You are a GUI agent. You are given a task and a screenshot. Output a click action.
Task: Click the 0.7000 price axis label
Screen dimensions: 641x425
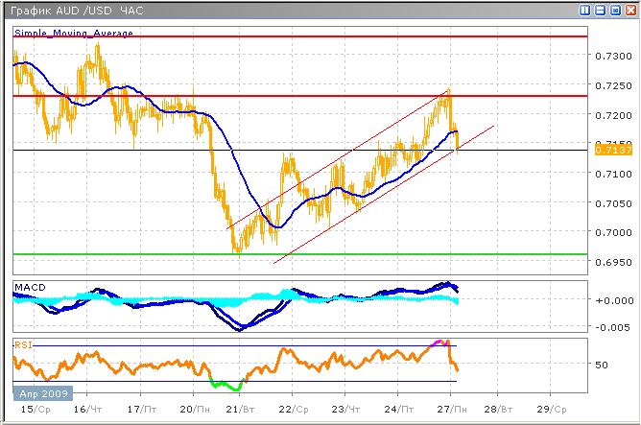tap(611, 232)
